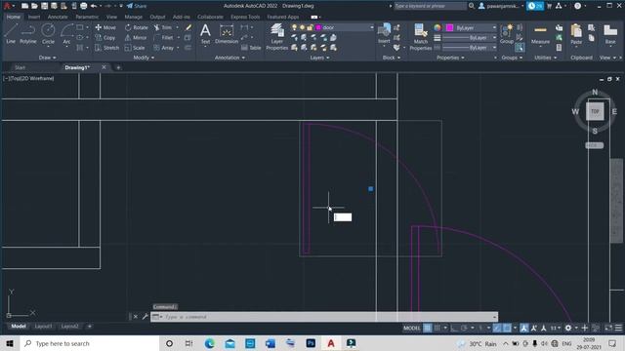Click the door layer color swatch
Viewport: 625px width, 351px height.
[318, 27]
